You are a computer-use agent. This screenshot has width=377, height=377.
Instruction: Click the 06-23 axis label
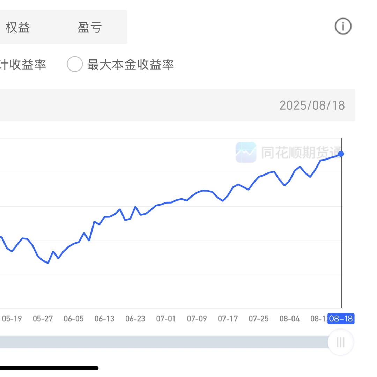click(x=135, y=319)
